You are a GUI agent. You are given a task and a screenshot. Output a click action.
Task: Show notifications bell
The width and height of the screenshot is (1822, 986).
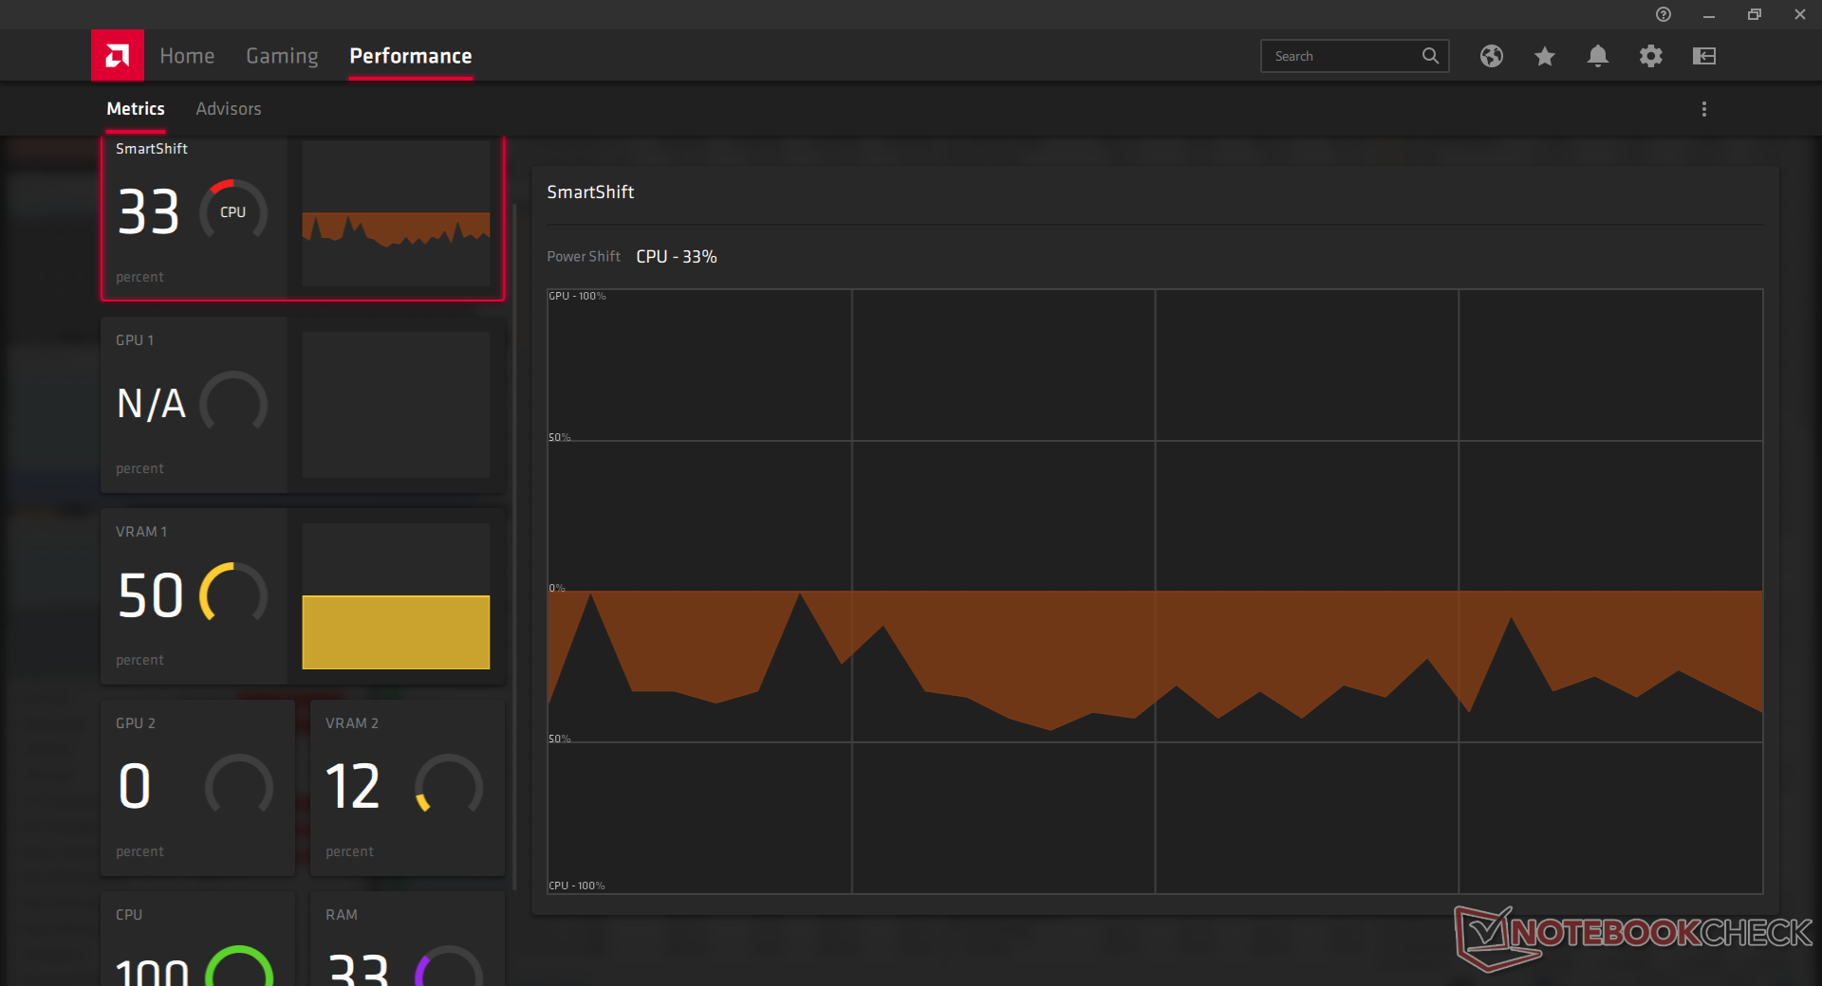point(1598,56)
